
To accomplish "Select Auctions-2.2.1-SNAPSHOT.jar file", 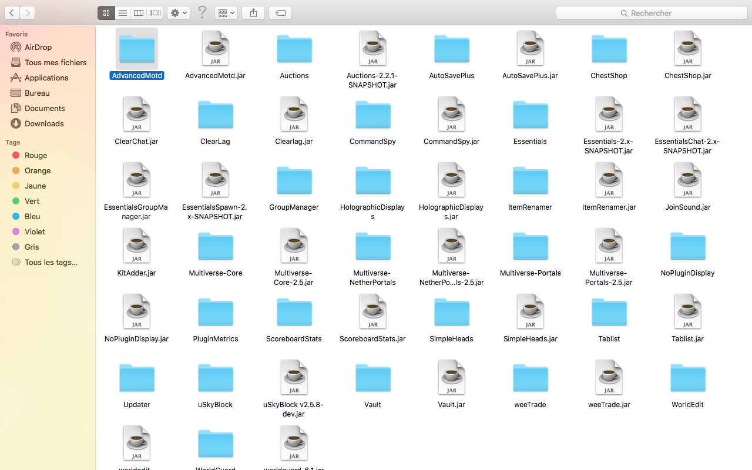I will click(x=373, y=49).
